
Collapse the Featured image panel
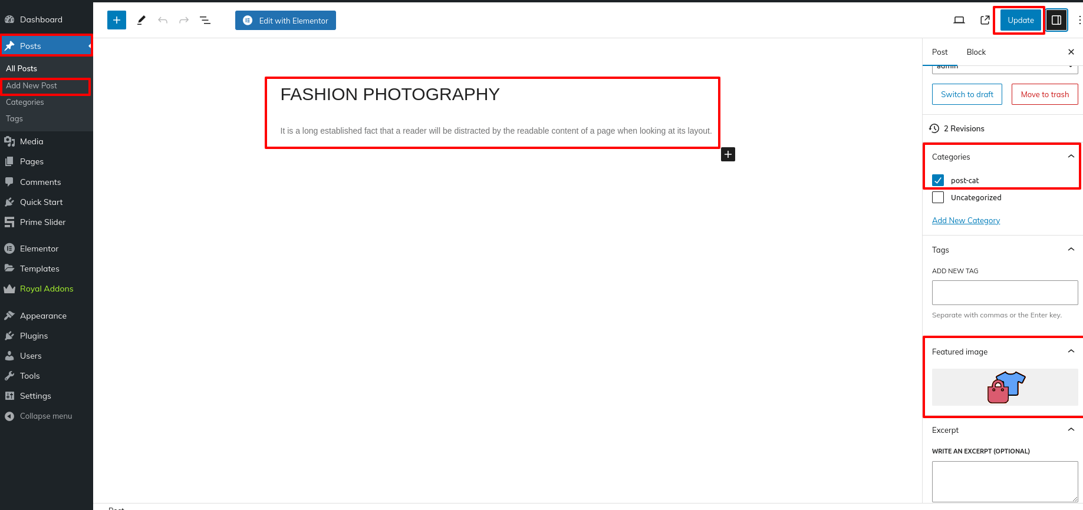coord(1071,352)
